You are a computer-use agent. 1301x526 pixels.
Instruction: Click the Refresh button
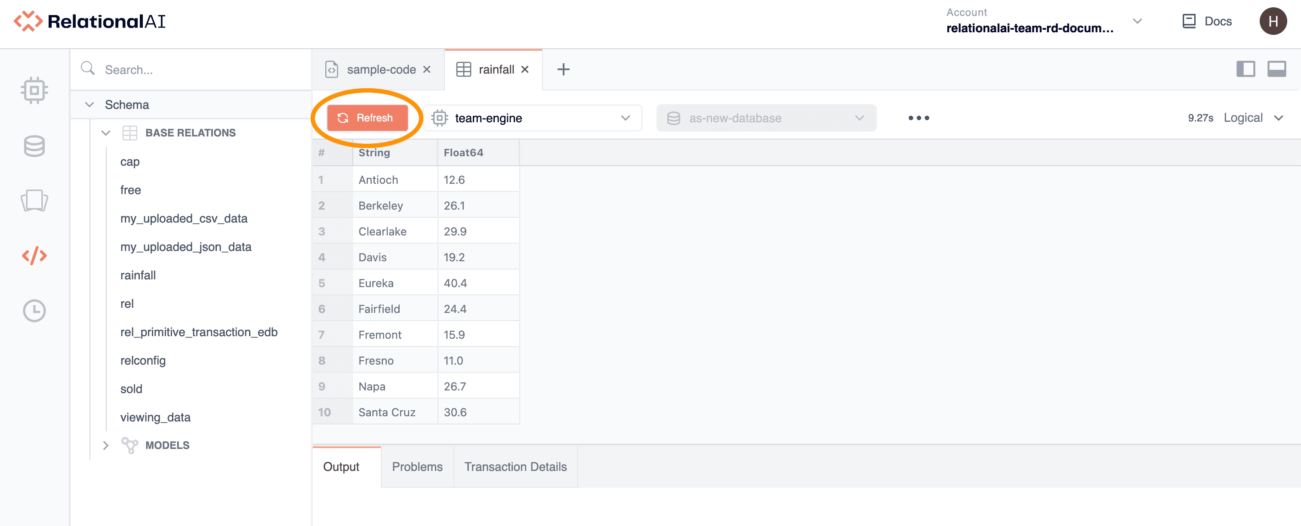[x=367, y=118]
